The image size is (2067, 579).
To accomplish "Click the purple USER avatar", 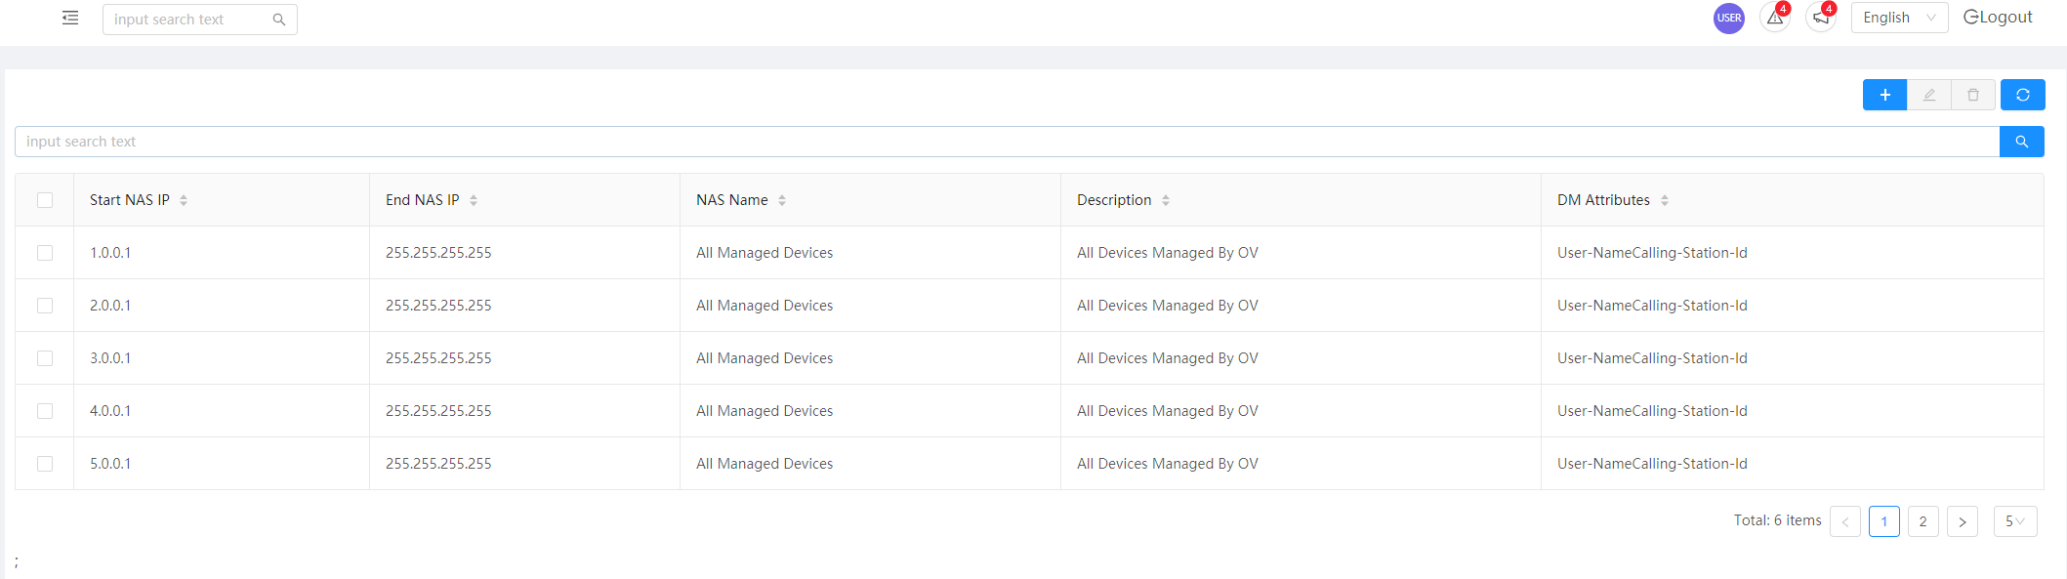I will (x=1729, y=18).
